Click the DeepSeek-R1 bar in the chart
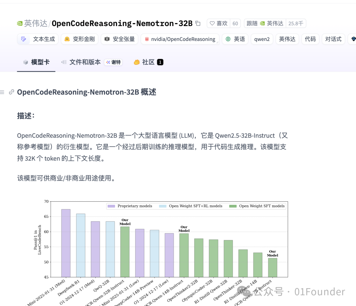This screenshot has height=306, width=356. 81,245
